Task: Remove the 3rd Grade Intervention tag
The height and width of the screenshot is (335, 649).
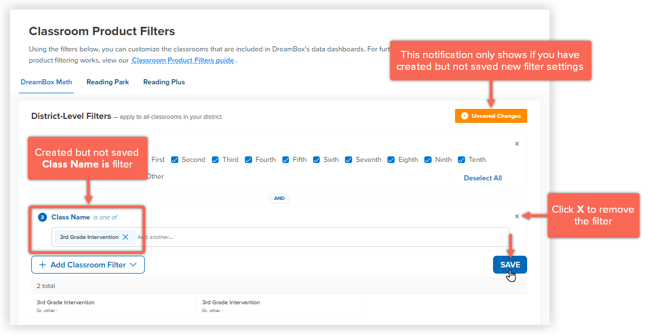Action: tap(125, 237)
